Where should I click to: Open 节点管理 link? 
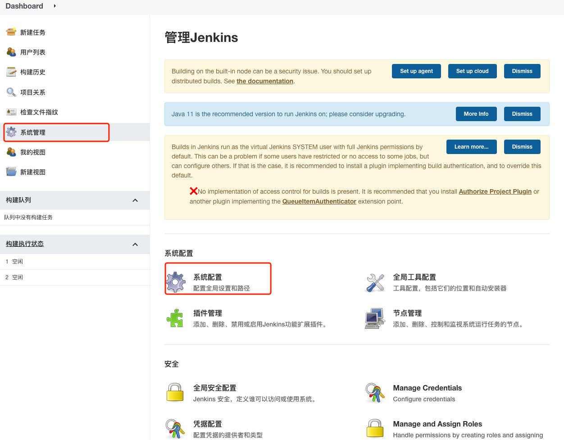point(407,313)
